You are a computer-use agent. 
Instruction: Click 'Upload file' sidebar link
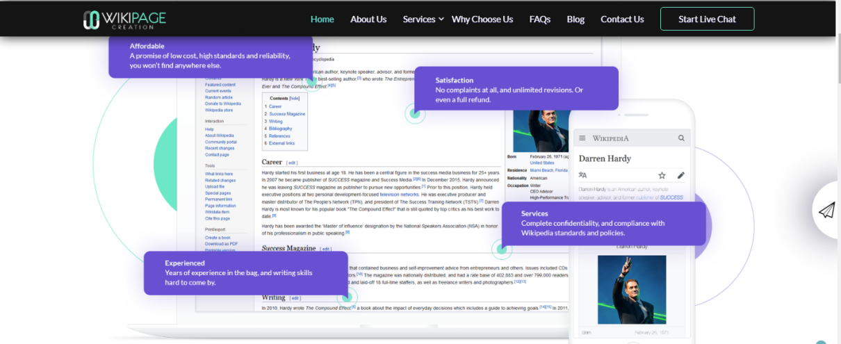pos(215,186)
